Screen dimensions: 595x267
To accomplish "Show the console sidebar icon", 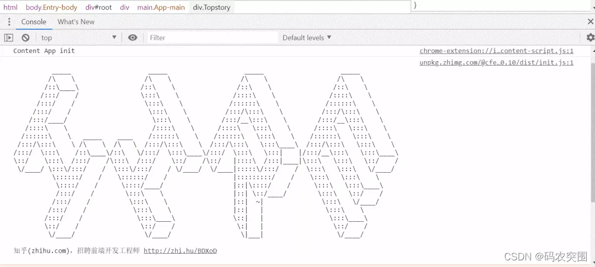I will coord(9,38).
